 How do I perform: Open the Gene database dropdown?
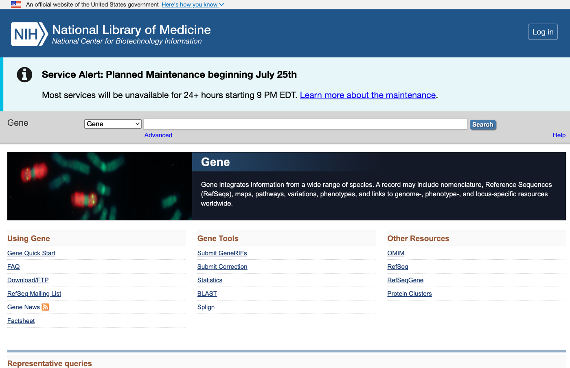[113, 124]
